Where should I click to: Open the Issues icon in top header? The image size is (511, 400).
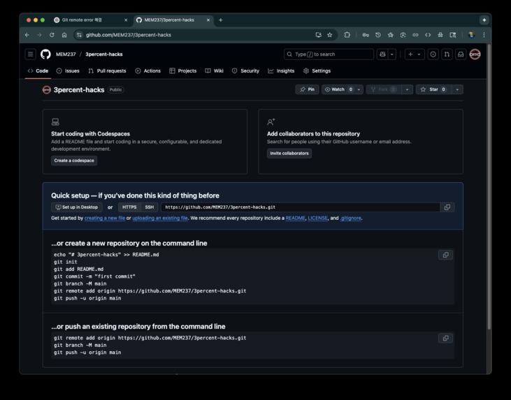coord(433,54)
